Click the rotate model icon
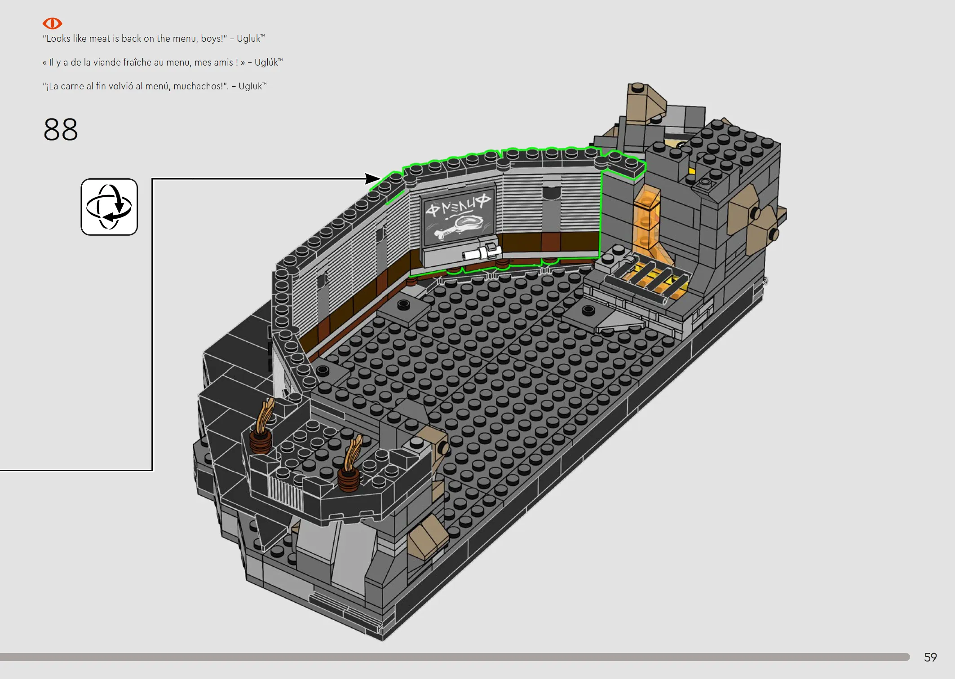The image size is (955, 679). coord(109,207)
